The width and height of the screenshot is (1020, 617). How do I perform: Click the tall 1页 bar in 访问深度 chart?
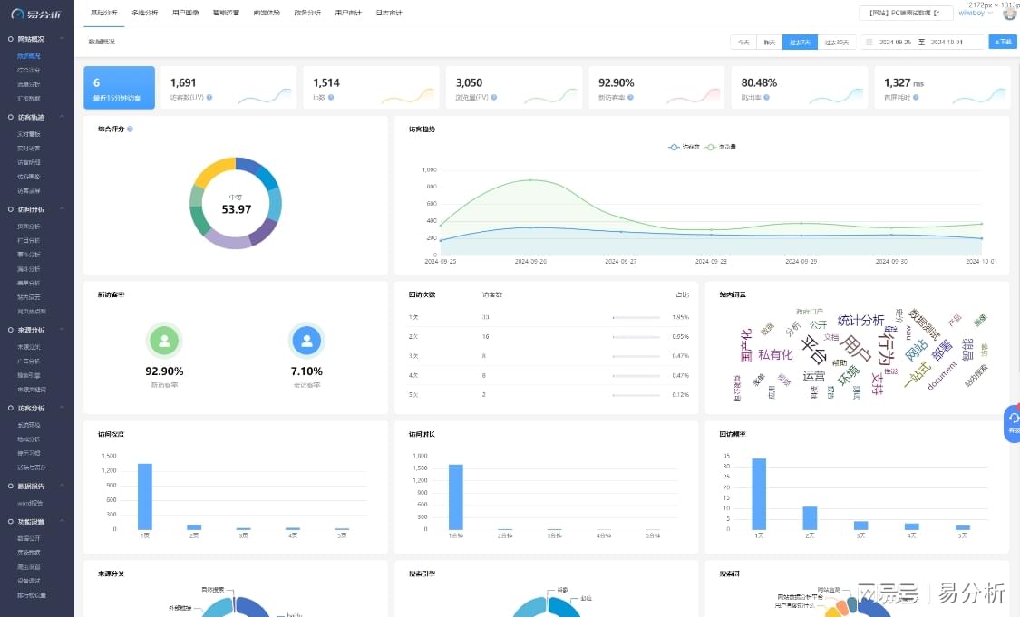click(x=145, y=496)
